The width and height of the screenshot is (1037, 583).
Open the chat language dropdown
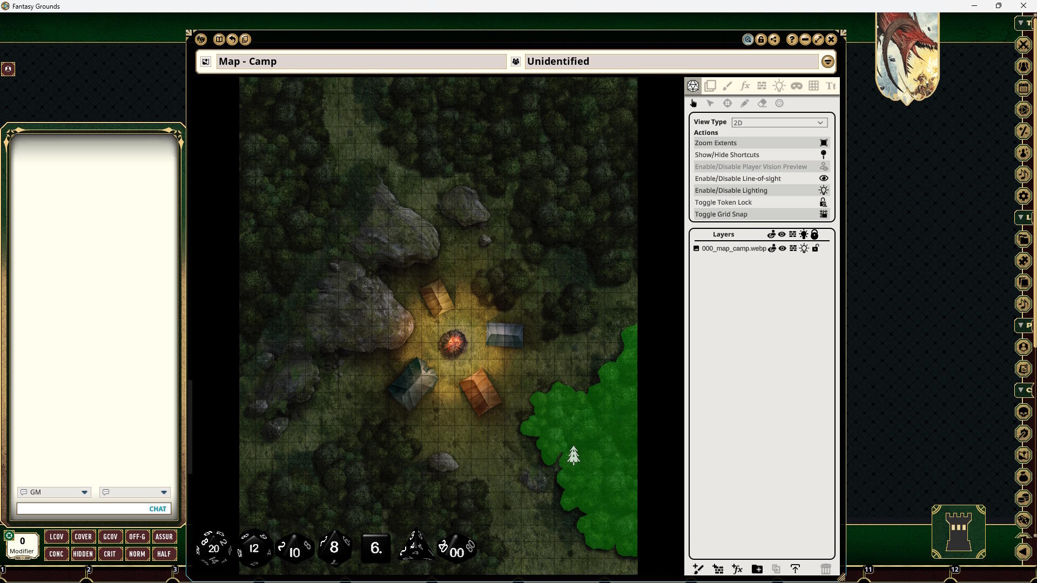tap(134, 492)
